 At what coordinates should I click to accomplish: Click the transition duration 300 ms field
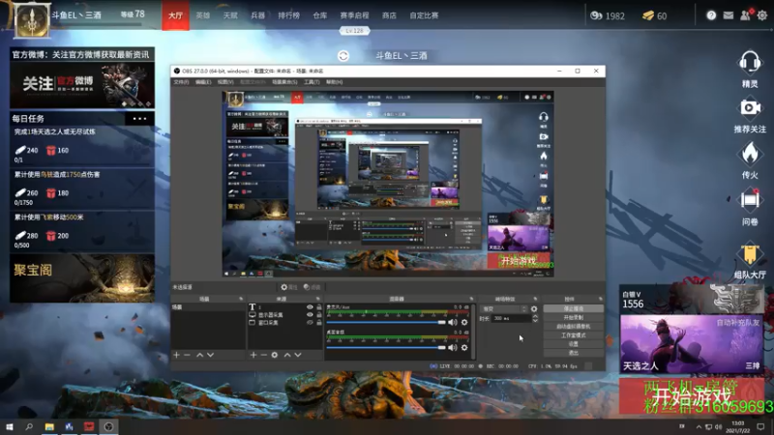pyautogui.click(x=512, y=319)
